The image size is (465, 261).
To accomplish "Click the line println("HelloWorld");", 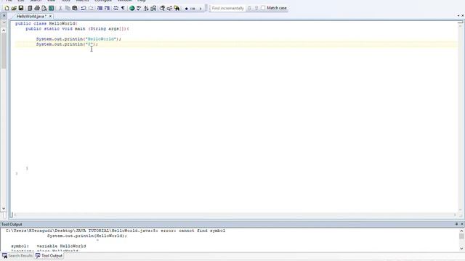I will [x=78, y=39].
